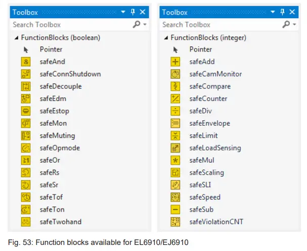Click the safeOpmode text label

click(x=60, y=148)
